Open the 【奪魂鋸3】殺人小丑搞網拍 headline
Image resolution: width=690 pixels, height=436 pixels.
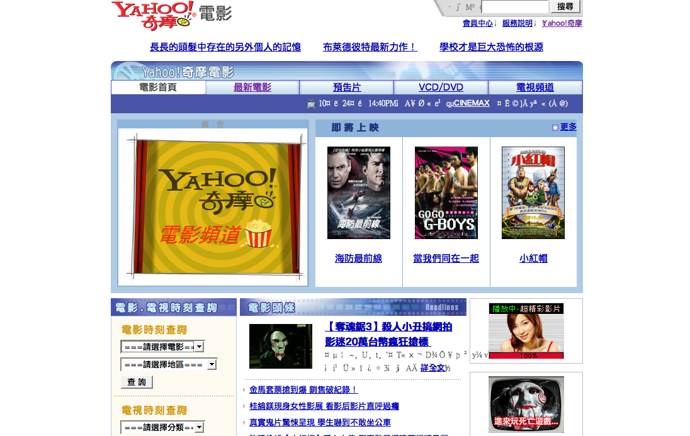pyautogui.click(x=388, y=334)
